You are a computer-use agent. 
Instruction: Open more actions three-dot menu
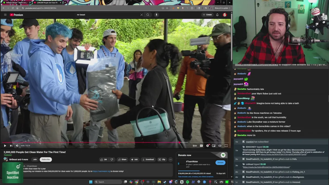pos(170,159)
